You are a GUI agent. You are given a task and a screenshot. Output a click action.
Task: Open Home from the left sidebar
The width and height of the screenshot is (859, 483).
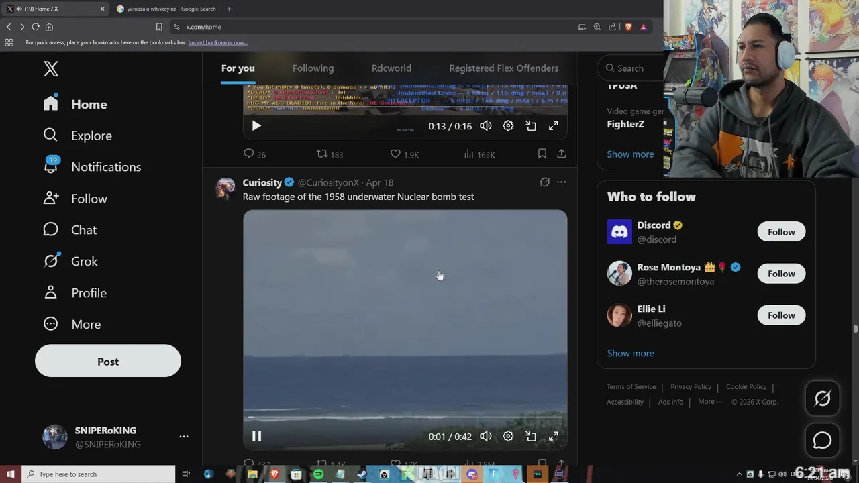pyautogui.click(x=75, y=104)
